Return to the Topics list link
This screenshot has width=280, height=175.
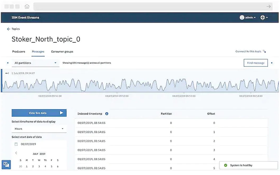(15, 29)
